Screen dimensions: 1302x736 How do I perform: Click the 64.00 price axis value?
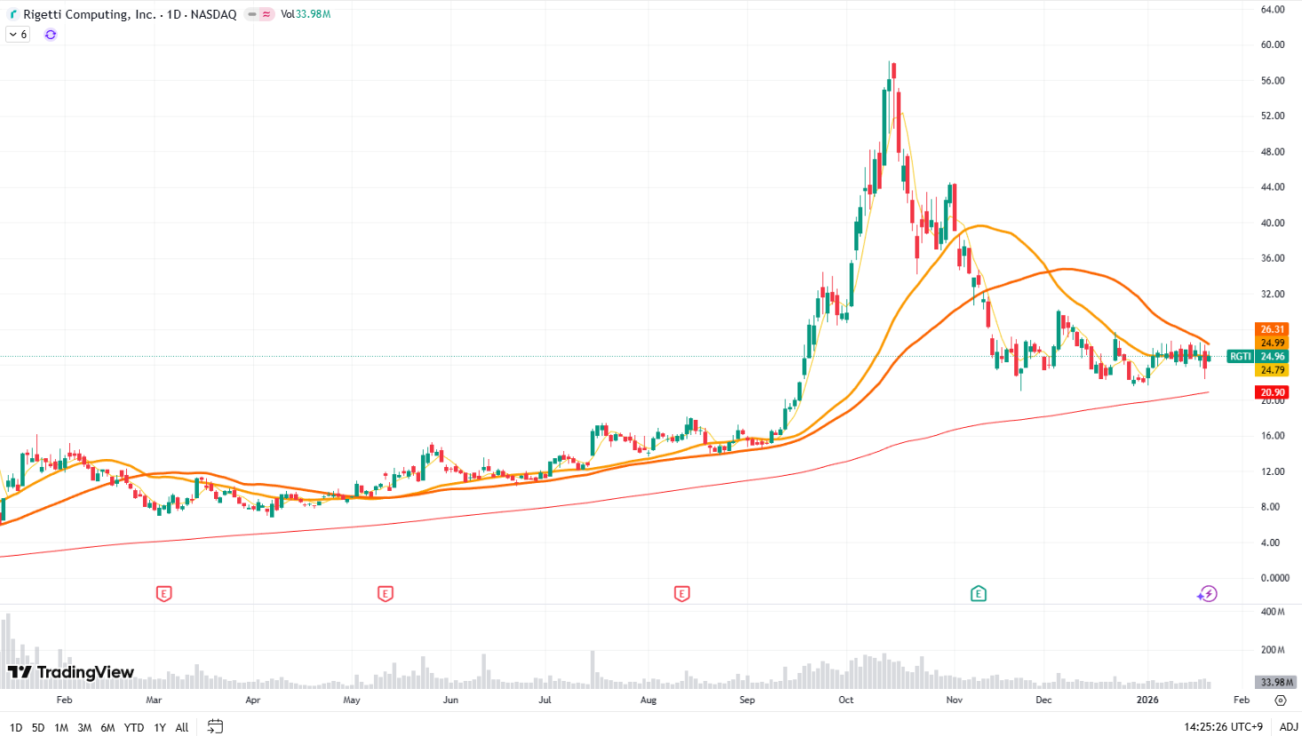point(1273,10)
